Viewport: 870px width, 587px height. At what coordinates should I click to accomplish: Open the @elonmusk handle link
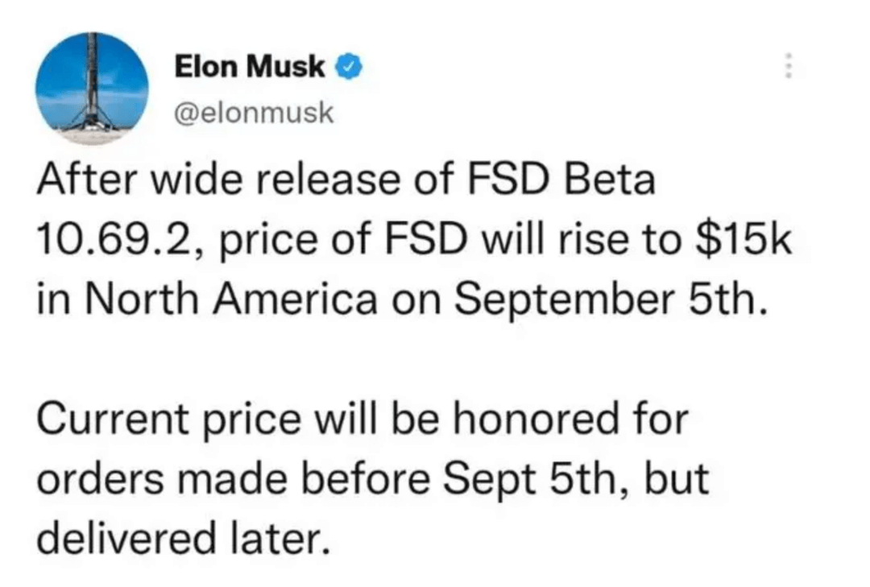(254, 113)
